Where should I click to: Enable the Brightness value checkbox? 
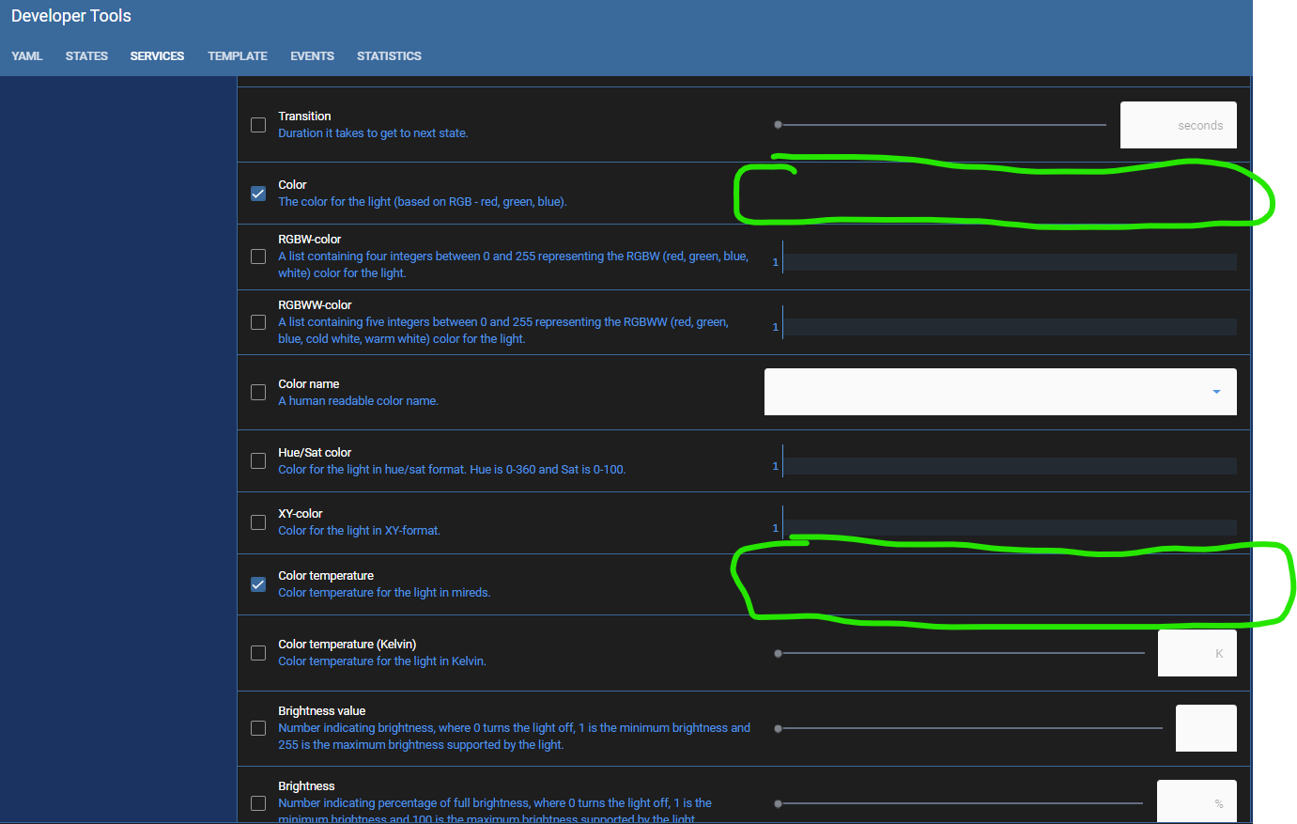pyautogui.click(x=258, y=727)
